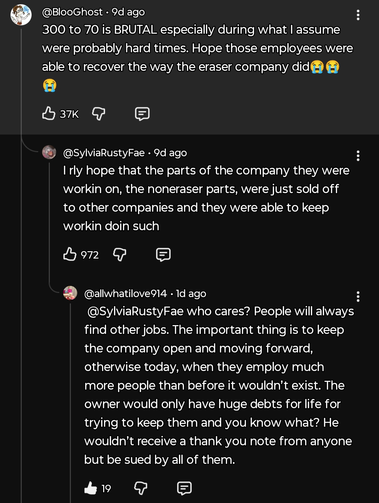Dislike the @allwhatilove914 reply
This screenshot has width=379, height=503.
tap(140, 488)
